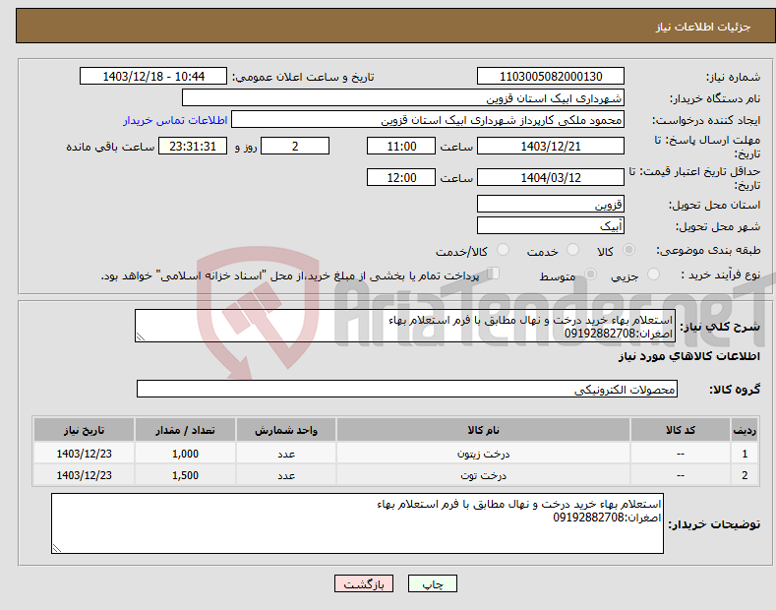
Task: Click the response deadline date 1403/12/21
Action: click(x=551, y=146)
